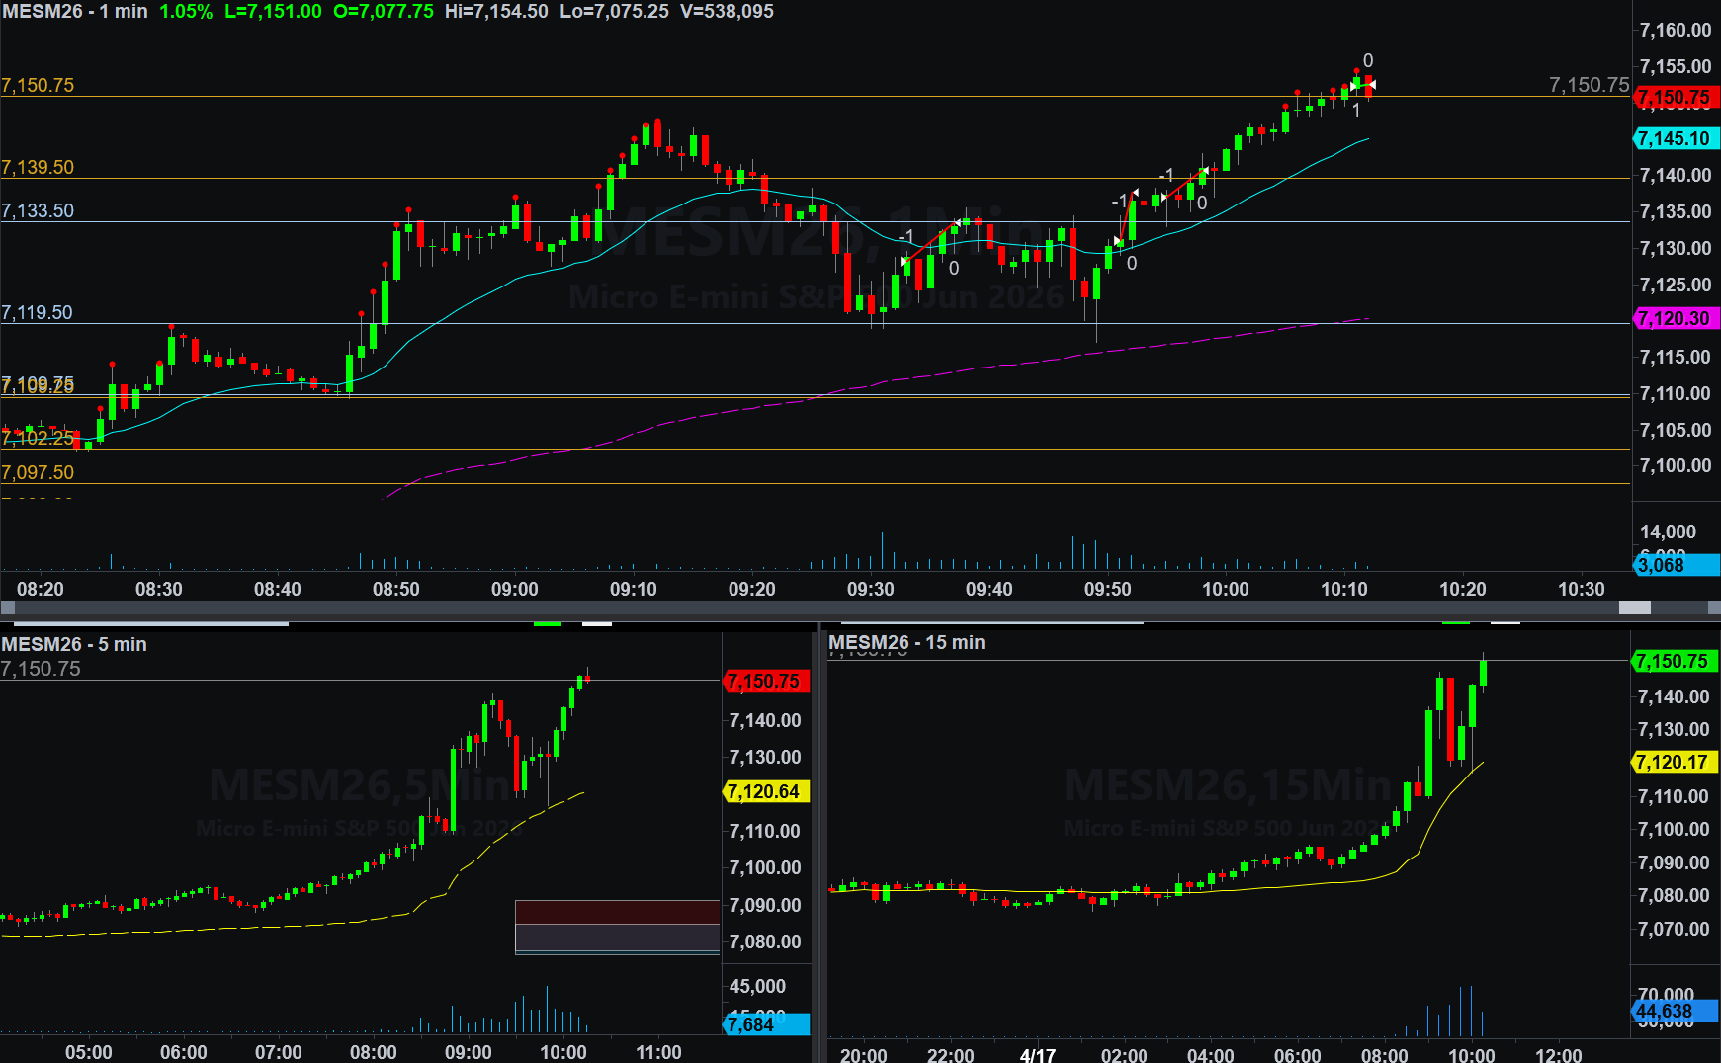This screenshot has width=1721, height=1063.
Task: Select the 7,139.50 horizontal level label
Action: click(38, 167)
